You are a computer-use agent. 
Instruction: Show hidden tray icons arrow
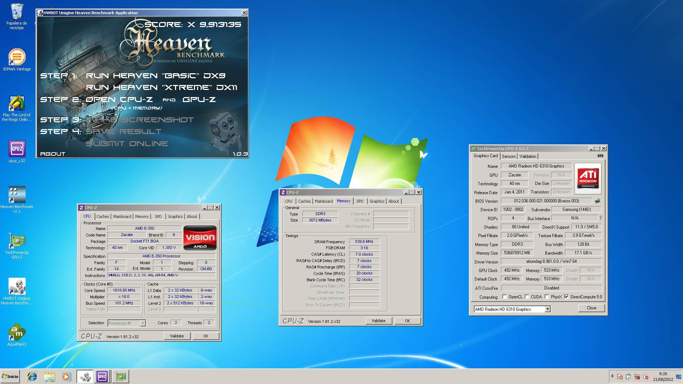point(612,376)
